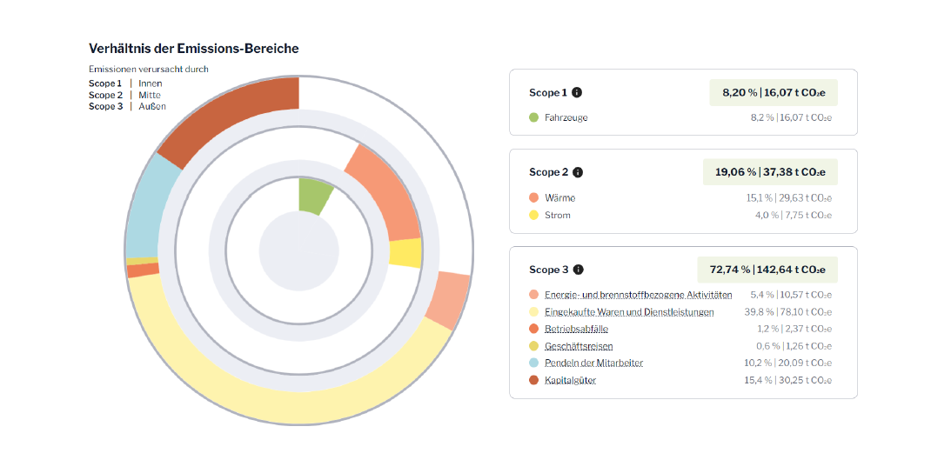Click the yellow Strom segment in middle ring

405,253
